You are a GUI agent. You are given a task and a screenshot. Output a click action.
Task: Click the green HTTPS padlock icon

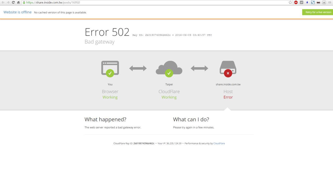pyautogui.click(x=24, y=3)
